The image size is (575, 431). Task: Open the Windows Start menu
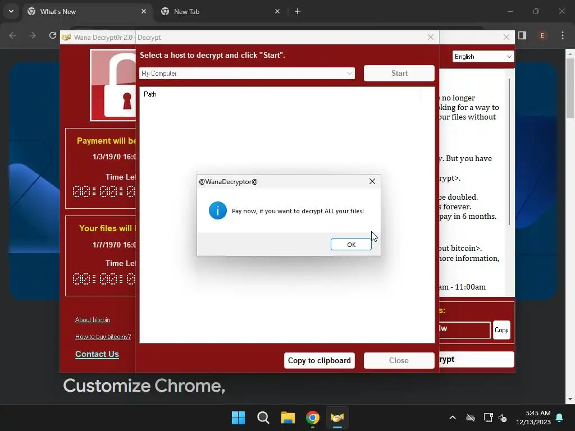238,418
